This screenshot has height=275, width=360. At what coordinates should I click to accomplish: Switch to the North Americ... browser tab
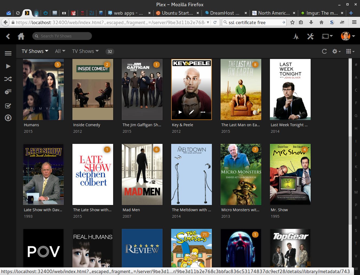[274, 13]
